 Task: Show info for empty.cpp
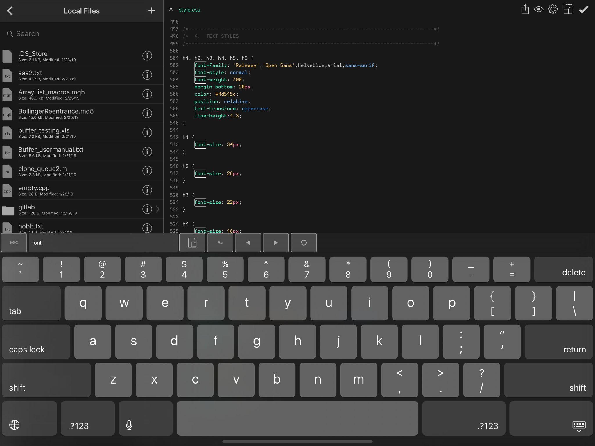[147, 190]
